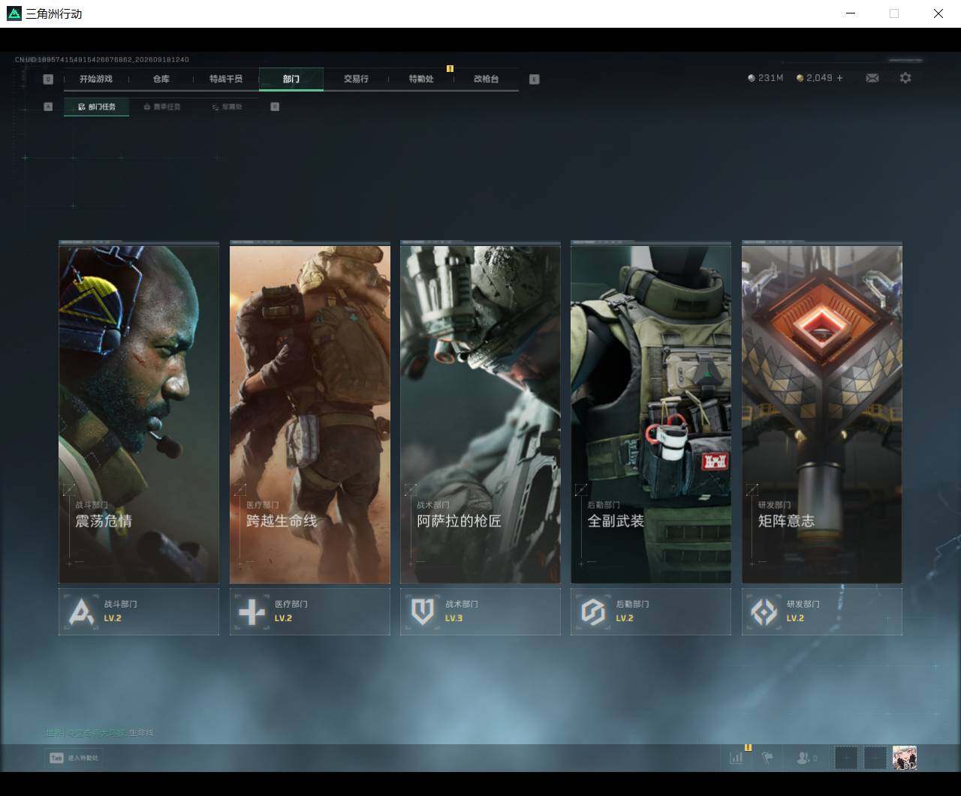Click the tactical department 战术部门 shield icon
This screenshot has height=796, width=961.
pyautogui.click(x=423, y=611)
